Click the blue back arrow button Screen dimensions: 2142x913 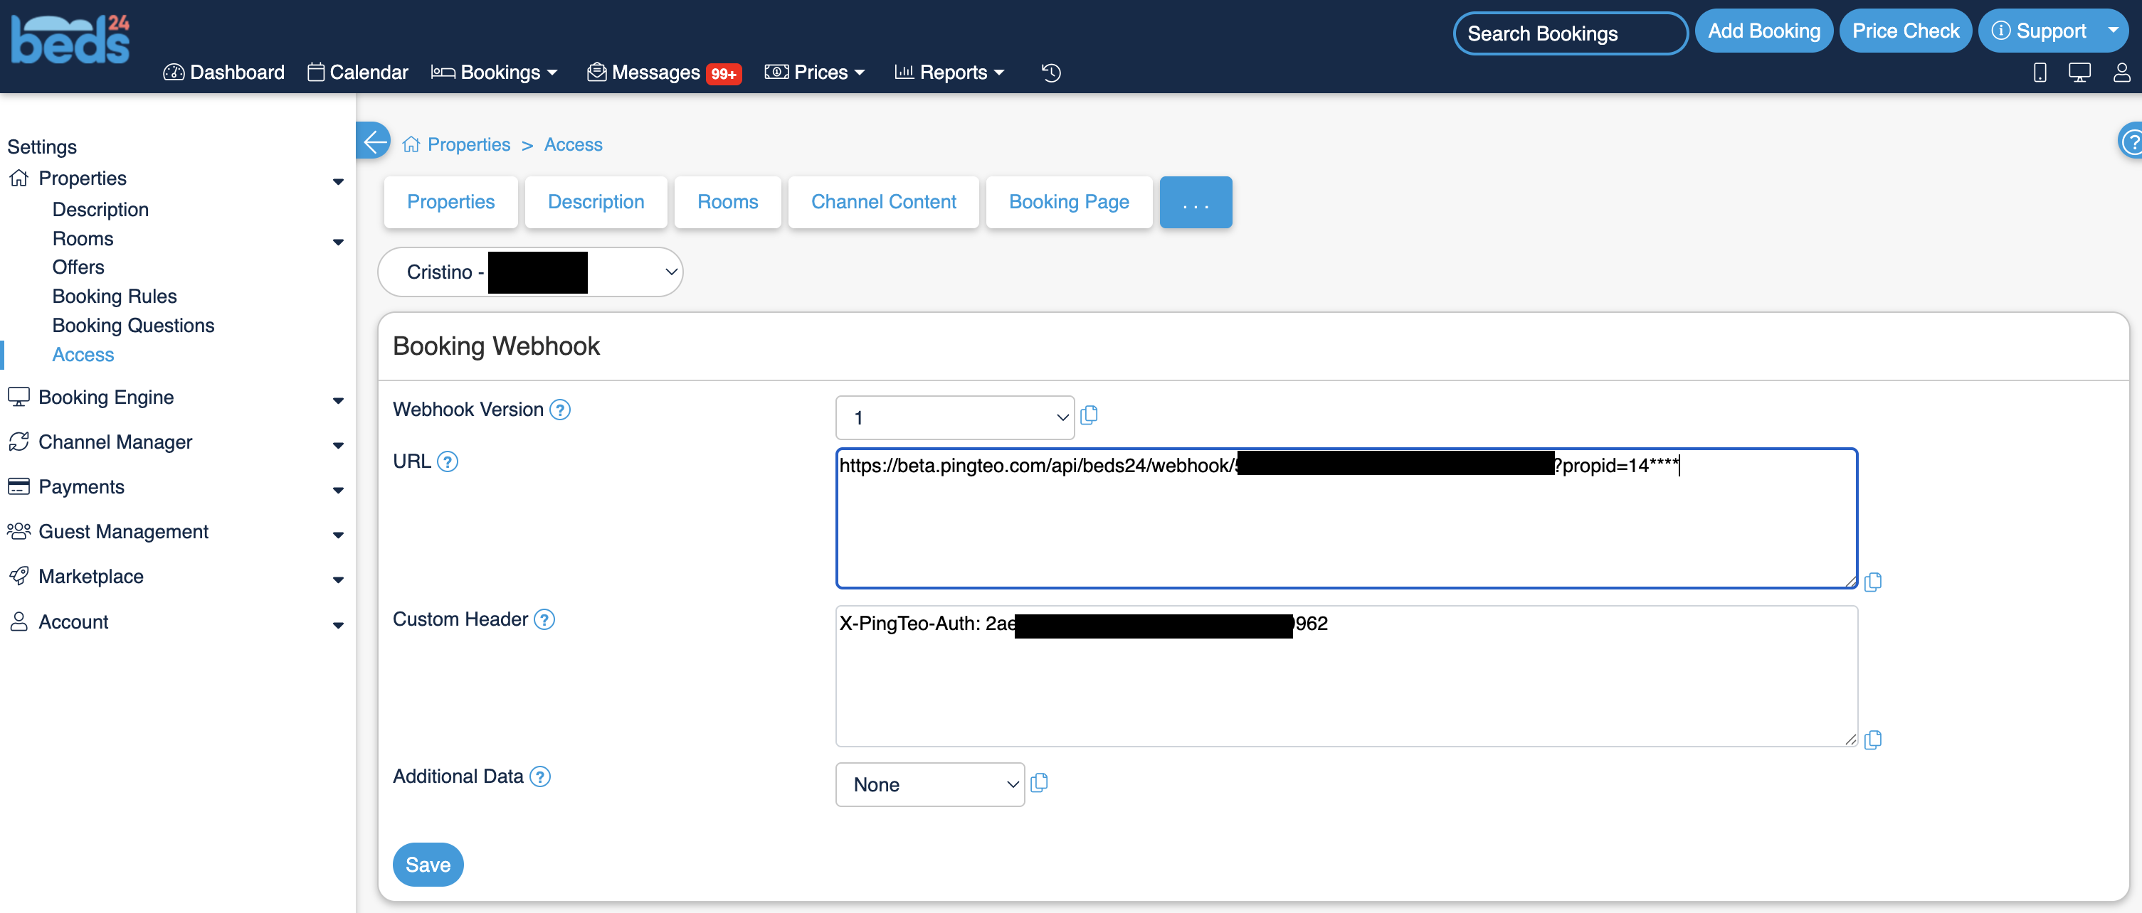(x=374, y=142)
